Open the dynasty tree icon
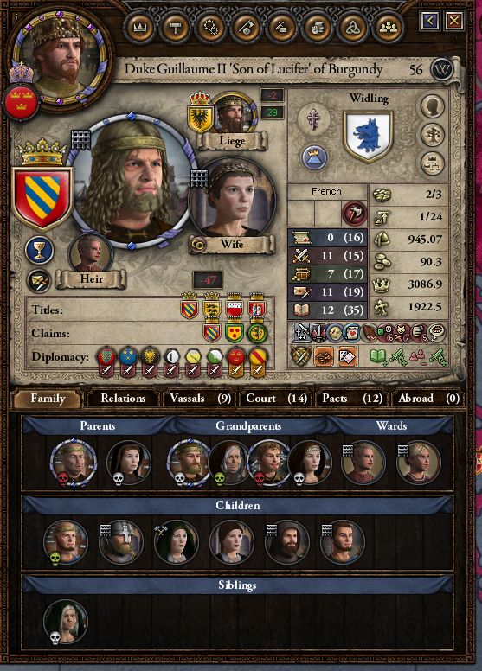 click(x=432, y=135)
